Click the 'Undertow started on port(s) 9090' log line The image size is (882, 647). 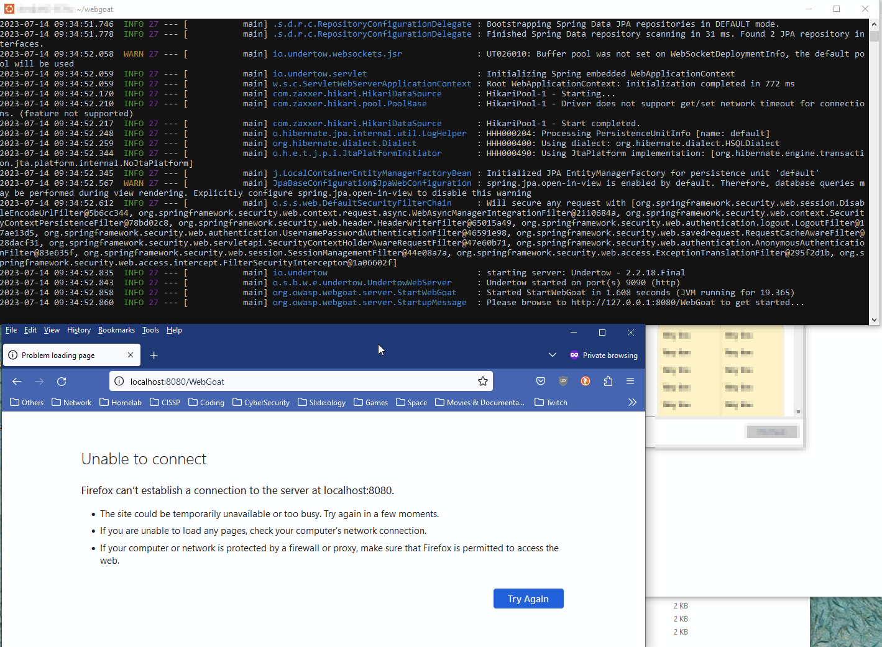pos(583,283)
